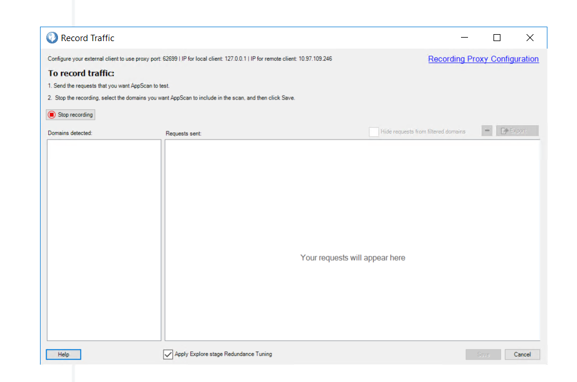The height and width of the screenshot is (382, 577).
Task: Enable Hide requests from filtered domains
Action: click(374, 132)
